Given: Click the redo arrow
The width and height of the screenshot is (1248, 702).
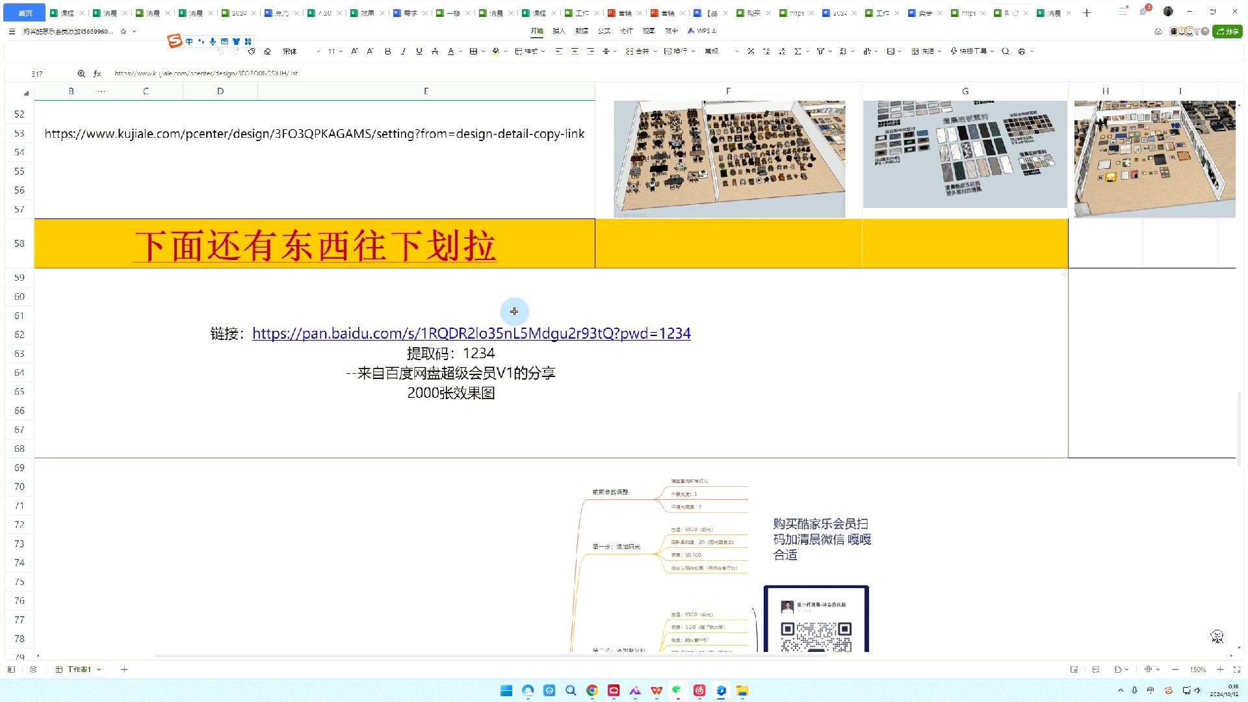Looking at the screenshot, I should pyautogui.click(x=236, y=51).
